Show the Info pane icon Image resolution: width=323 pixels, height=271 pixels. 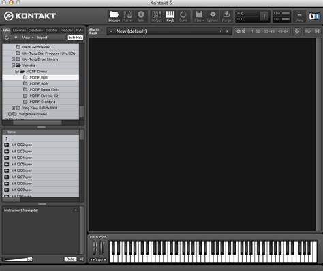(x=141, y=16)
